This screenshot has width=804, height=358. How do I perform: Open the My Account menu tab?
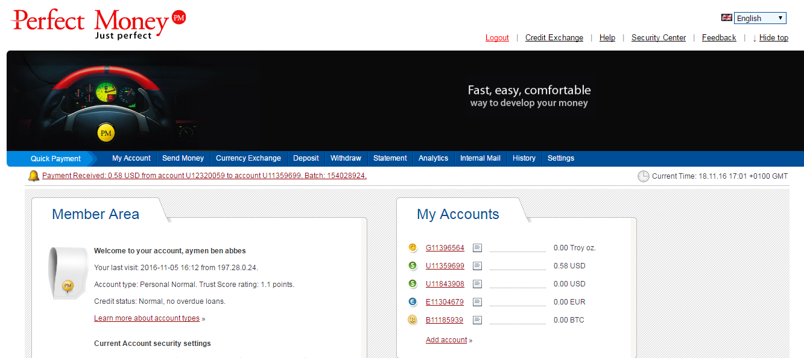pyautogui.click(x=131, y=158)
